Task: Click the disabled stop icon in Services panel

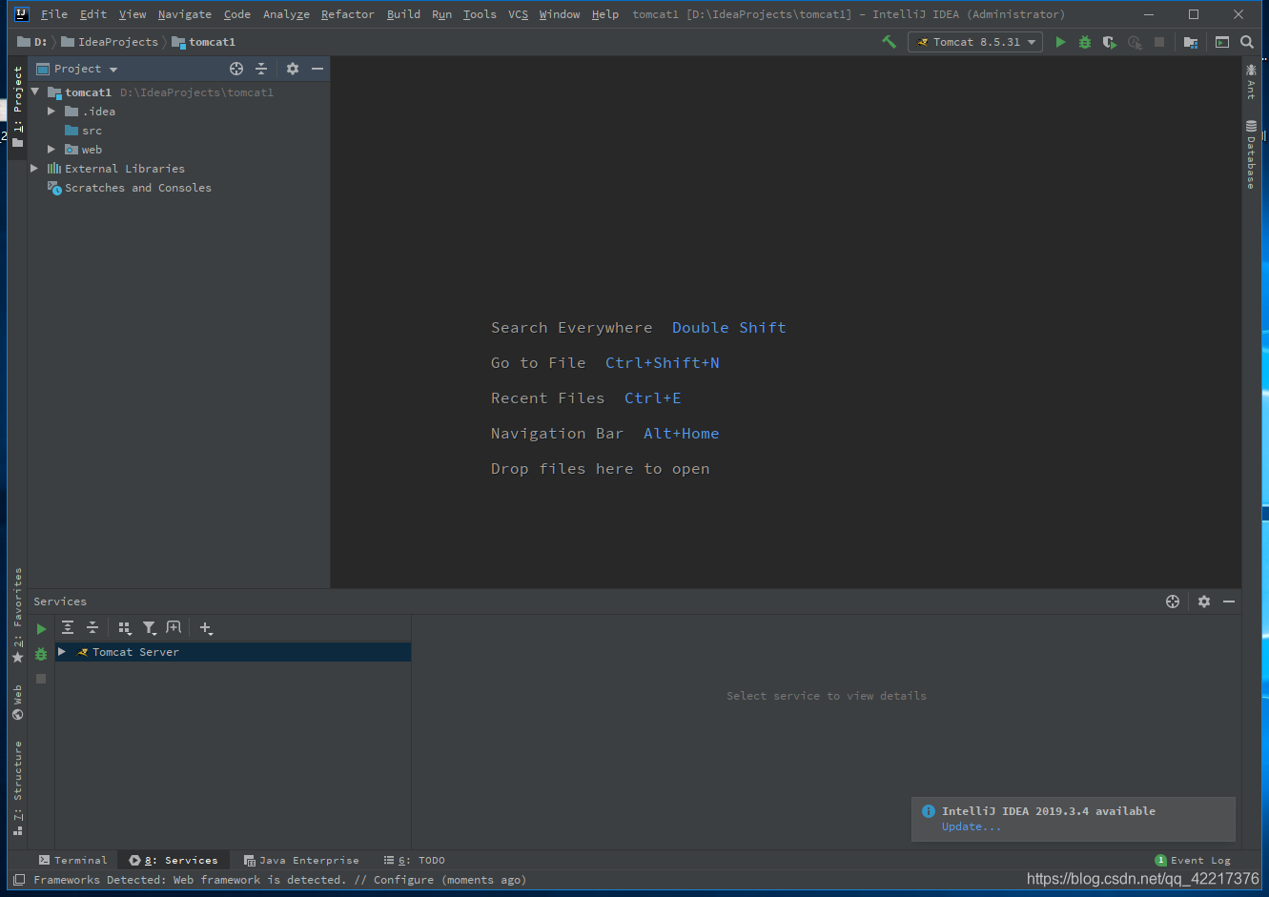Action: click(41, 679)
